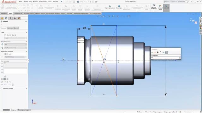Click the Быстрые привязки tool
This screenshot has width=202, height=113.
154,7
